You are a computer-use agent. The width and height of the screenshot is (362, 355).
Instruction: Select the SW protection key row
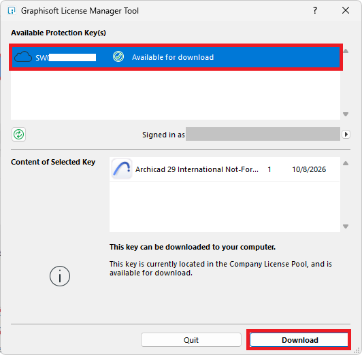(176, 57)
